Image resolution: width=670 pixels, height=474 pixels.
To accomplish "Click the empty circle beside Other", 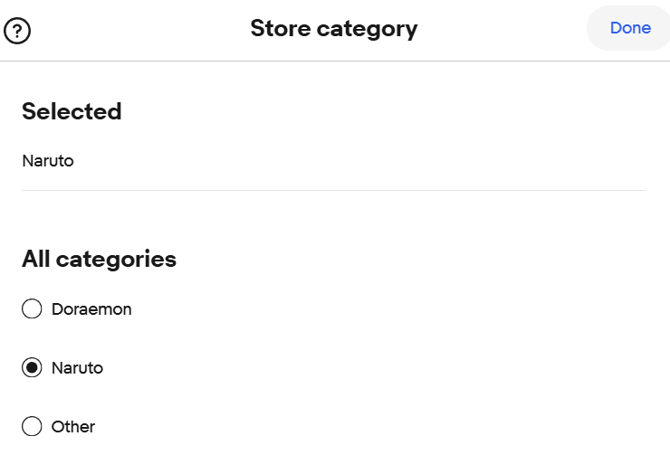I will (32, 427).
